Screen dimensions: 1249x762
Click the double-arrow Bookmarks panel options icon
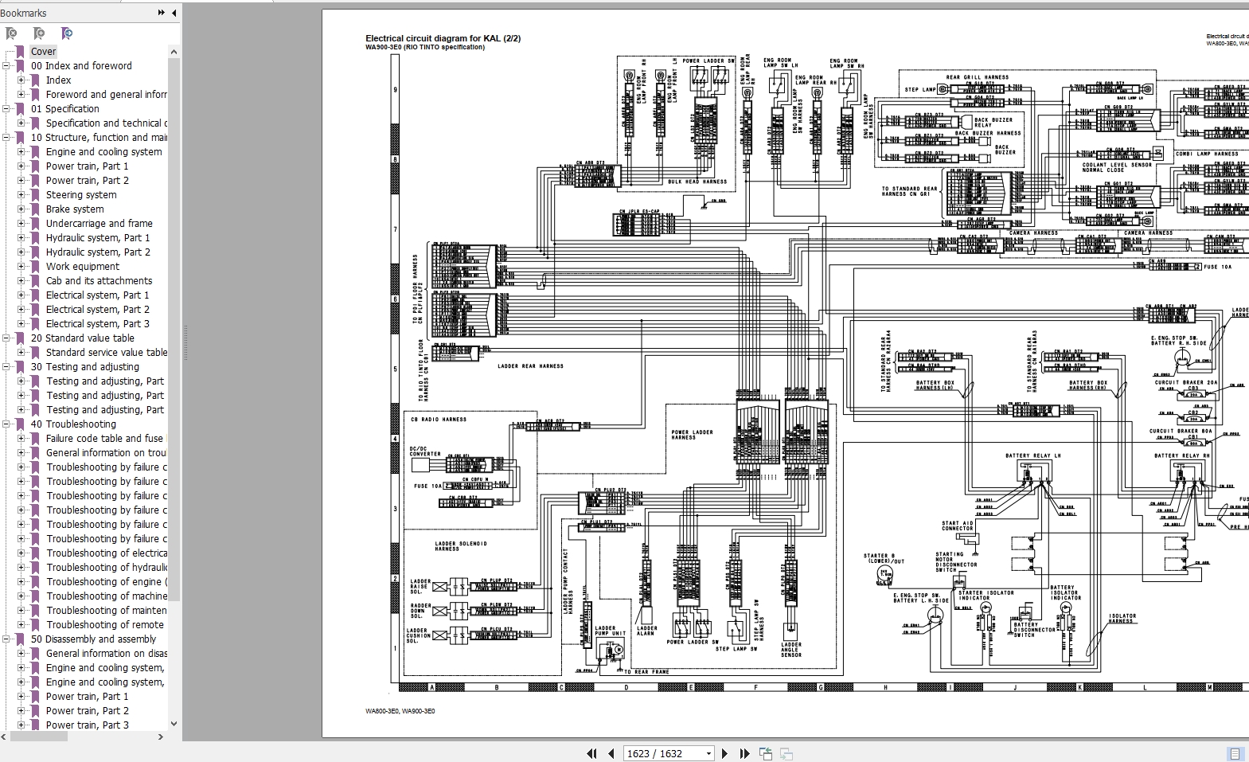pyautogui.click(x=162, y=13)
